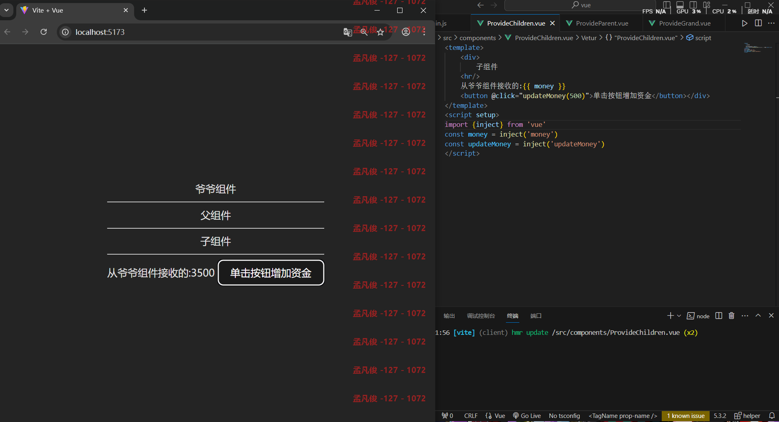Reload the localhost page in Chrome

(44, 32)
